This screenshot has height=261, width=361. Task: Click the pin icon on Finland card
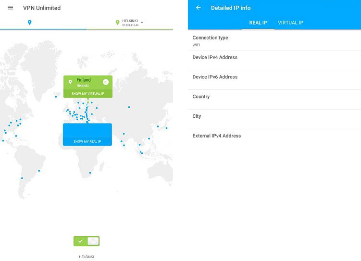point(70,82)
